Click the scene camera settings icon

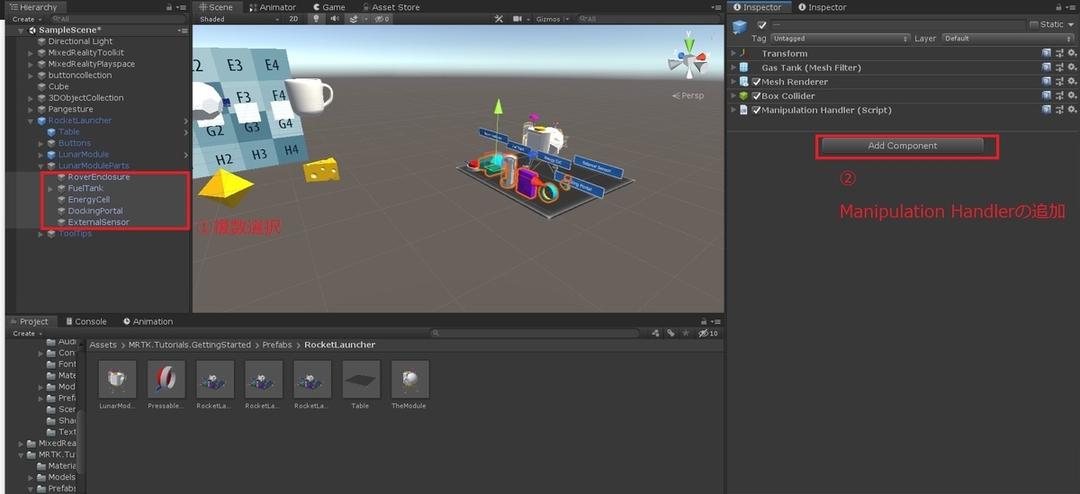[x=519, y=18]
